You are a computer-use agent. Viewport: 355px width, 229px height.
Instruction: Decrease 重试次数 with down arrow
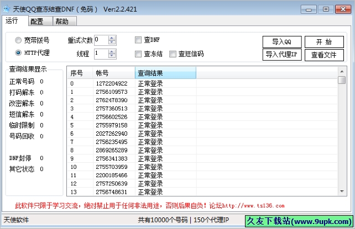112,42
